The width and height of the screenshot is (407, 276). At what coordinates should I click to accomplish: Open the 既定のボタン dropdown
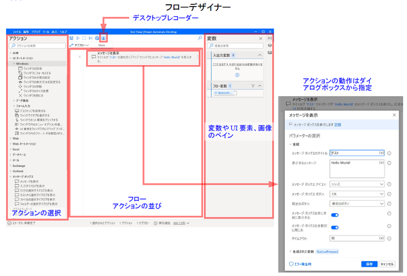pos(357,204)
